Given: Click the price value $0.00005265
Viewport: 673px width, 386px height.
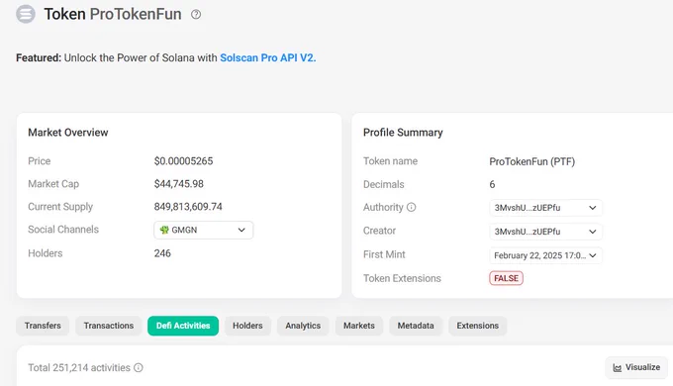Looking at the screenshot, I should 183,161.
